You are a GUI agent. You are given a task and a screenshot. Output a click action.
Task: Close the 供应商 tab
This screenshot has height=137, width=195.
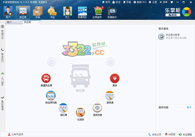pos(39,22)
